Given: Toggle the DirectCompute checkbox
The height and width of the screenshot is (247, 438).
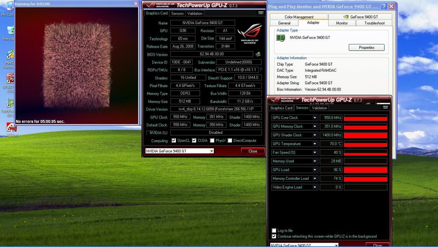Looking at the screenshot, I should coord(230,140).
